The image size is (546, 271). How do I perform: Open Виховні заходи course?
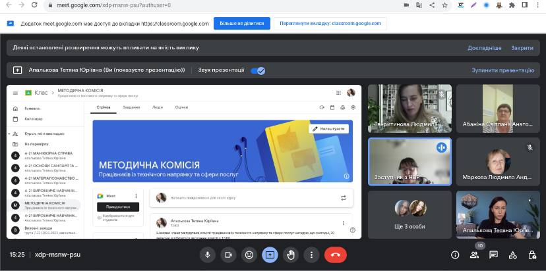(x=44, y=230)
